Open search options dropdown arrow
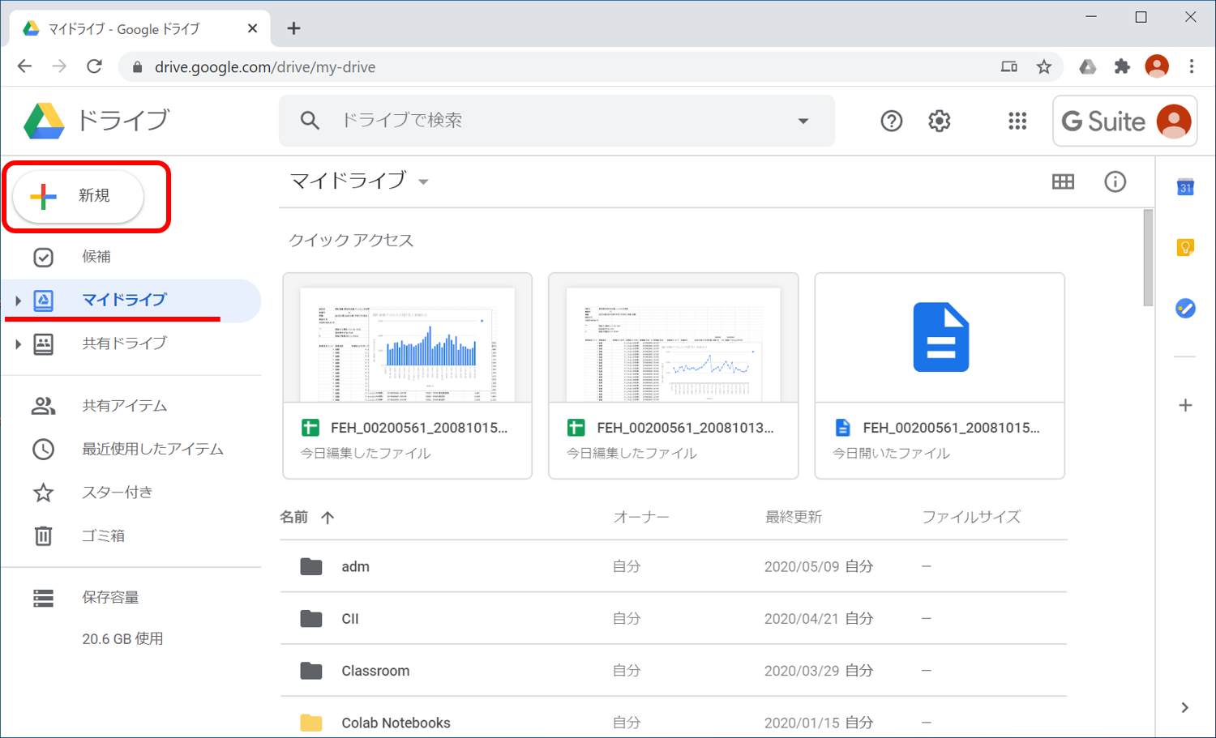This screenshot has width=1216, height=738. [803, 121]
